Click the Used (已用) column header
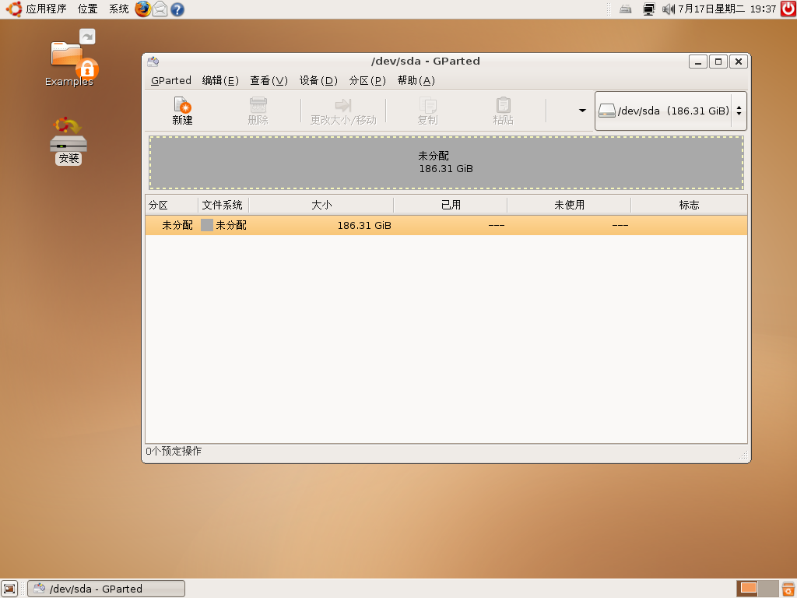The image size is (797, 598). [x=450, y=205]
